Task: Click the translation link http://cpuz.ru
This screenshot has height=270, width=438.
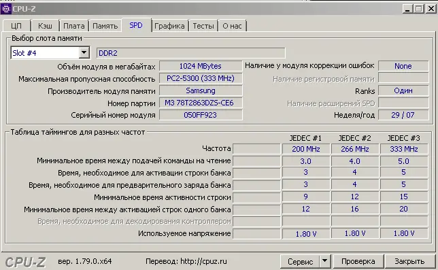Action: pos(203,261)
